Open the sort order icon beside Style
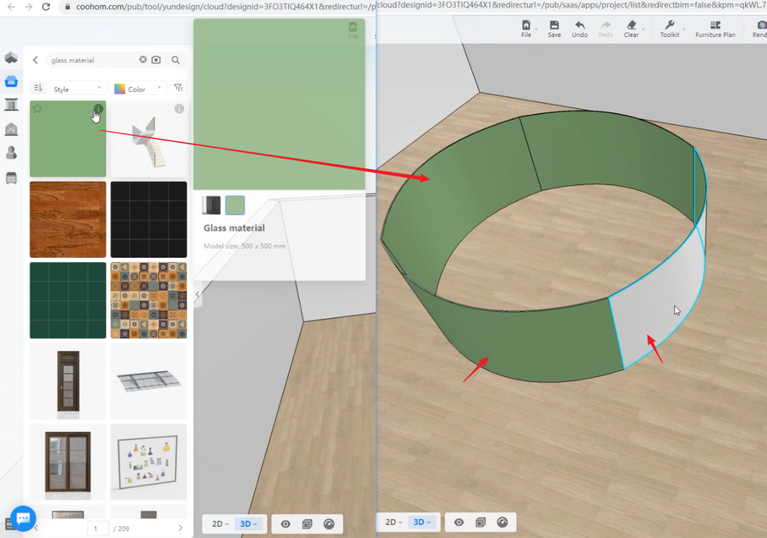This screenshot has height=538, width=767. (38, 88)
